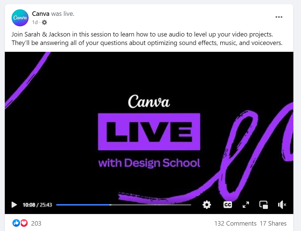Unmute the video sound
The height and width of the screenshot is (231, 301).
pos(282,205)
